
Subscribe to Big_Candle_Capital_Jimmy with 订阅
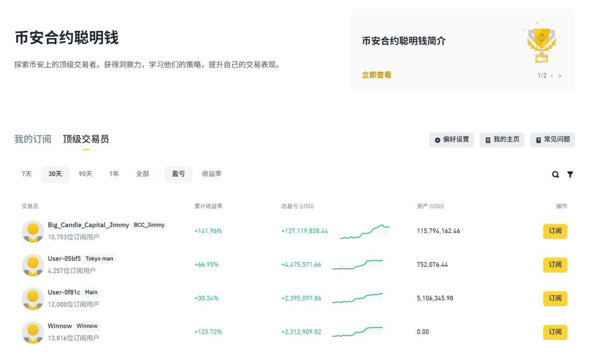pos(555,231)
